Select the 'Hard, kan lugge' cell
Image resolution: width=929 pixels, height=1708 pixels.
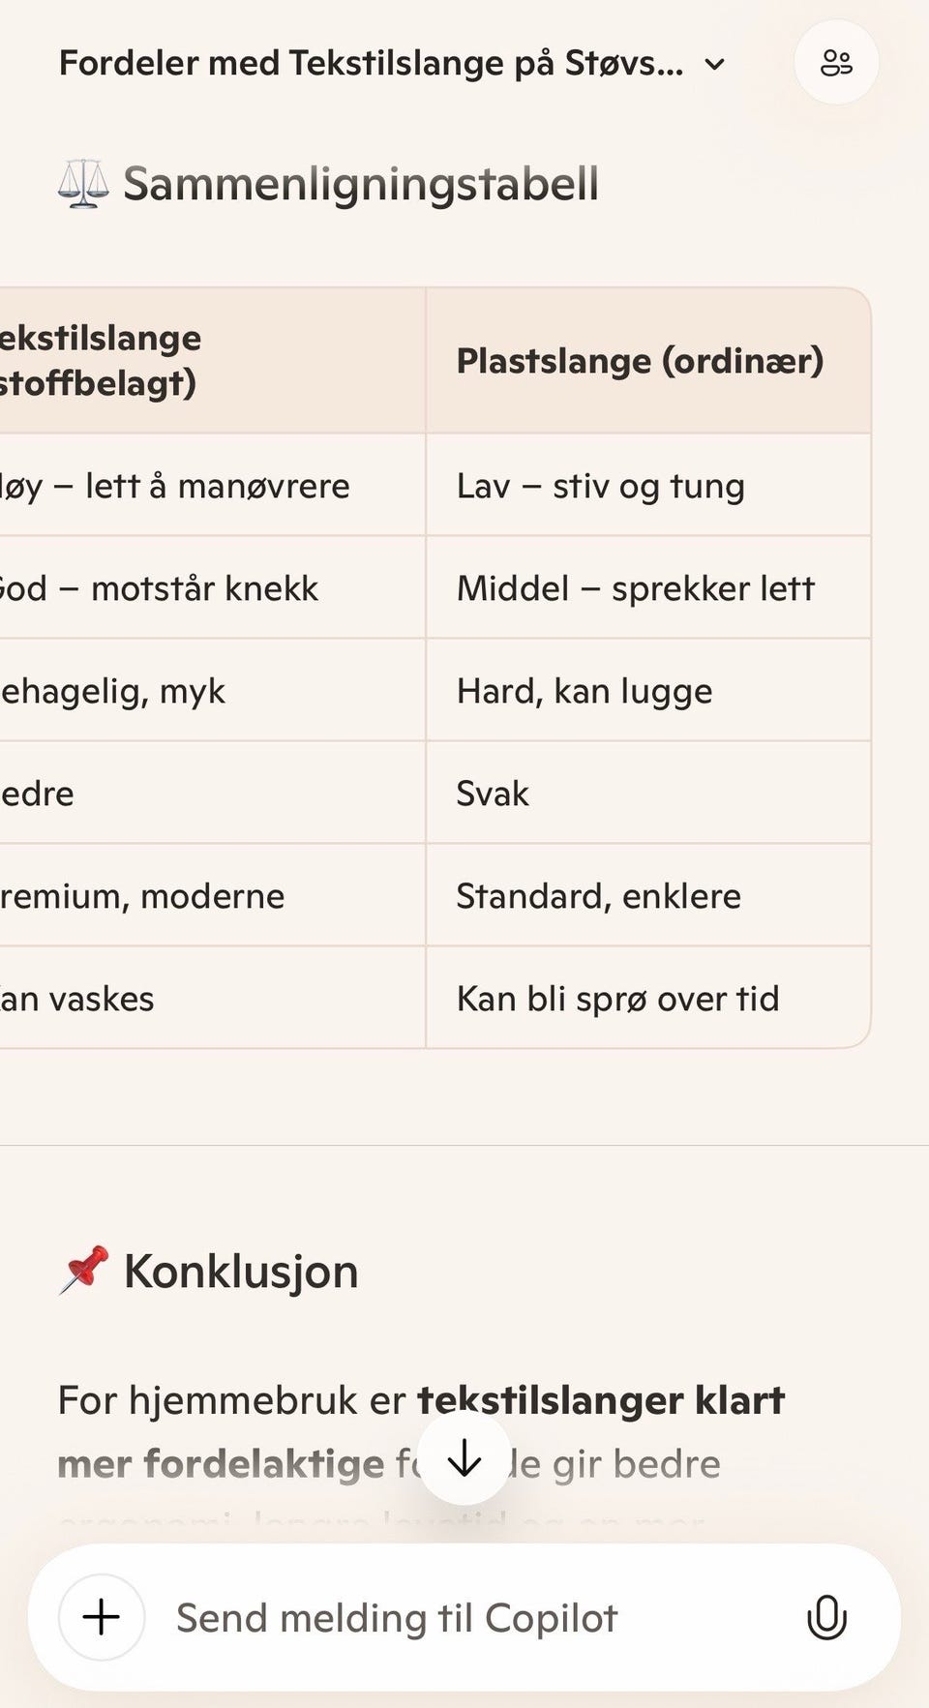coord(584,691)
